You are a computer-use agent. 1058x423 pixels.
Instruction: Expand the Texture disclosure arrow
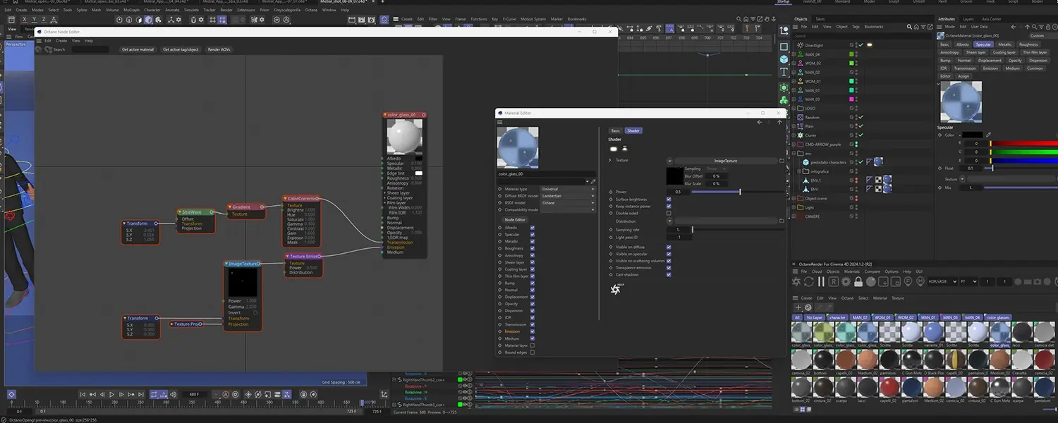(610, 161)
